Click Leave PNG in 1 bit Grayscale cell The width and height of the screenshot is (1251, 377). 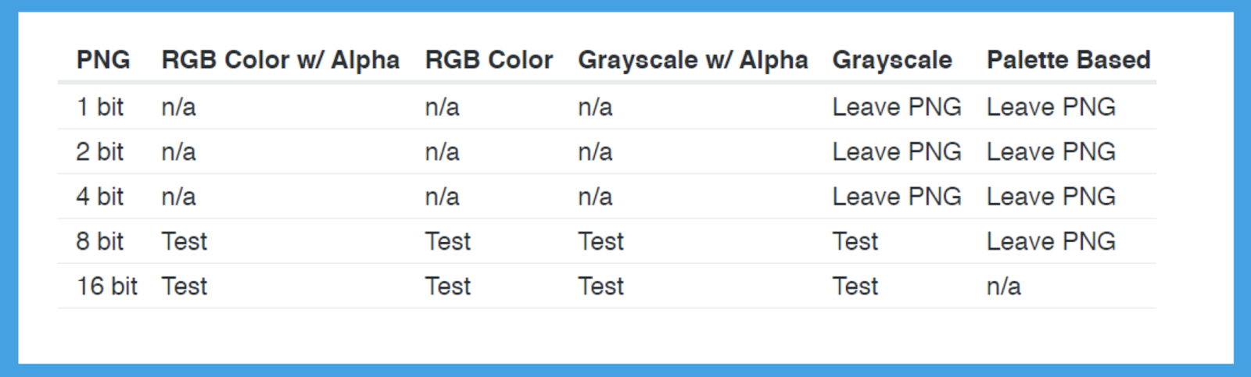[x=897, y=107]
